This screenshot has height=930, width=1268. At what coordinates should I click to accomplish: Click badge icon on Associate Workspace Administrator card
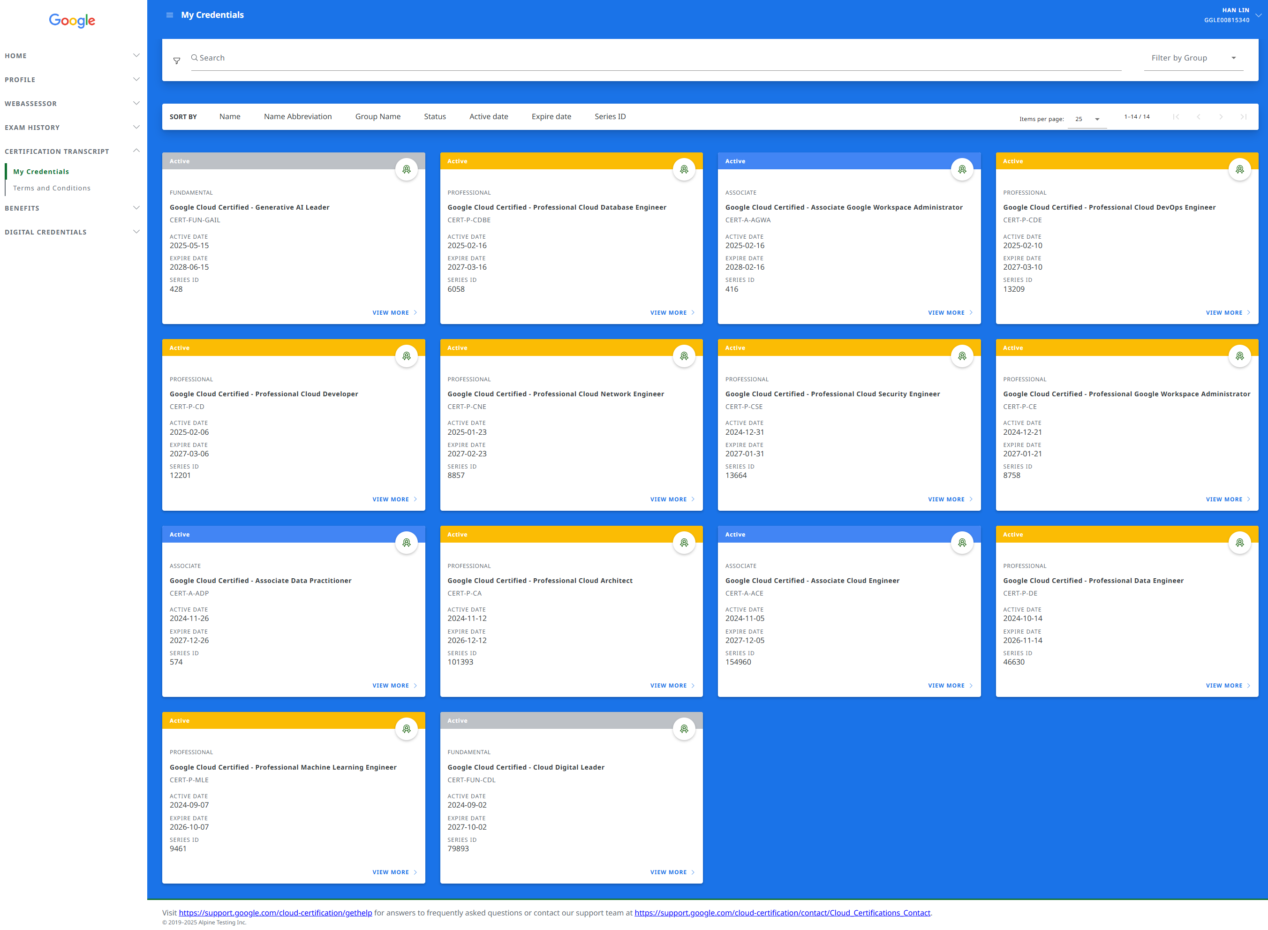pos(962,169)
